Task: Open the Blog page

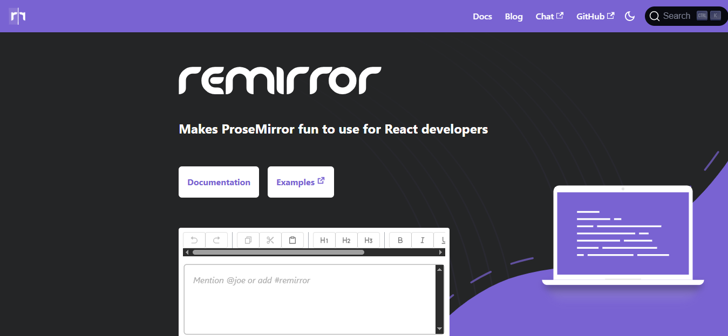Action: click(x=514, y=16)
